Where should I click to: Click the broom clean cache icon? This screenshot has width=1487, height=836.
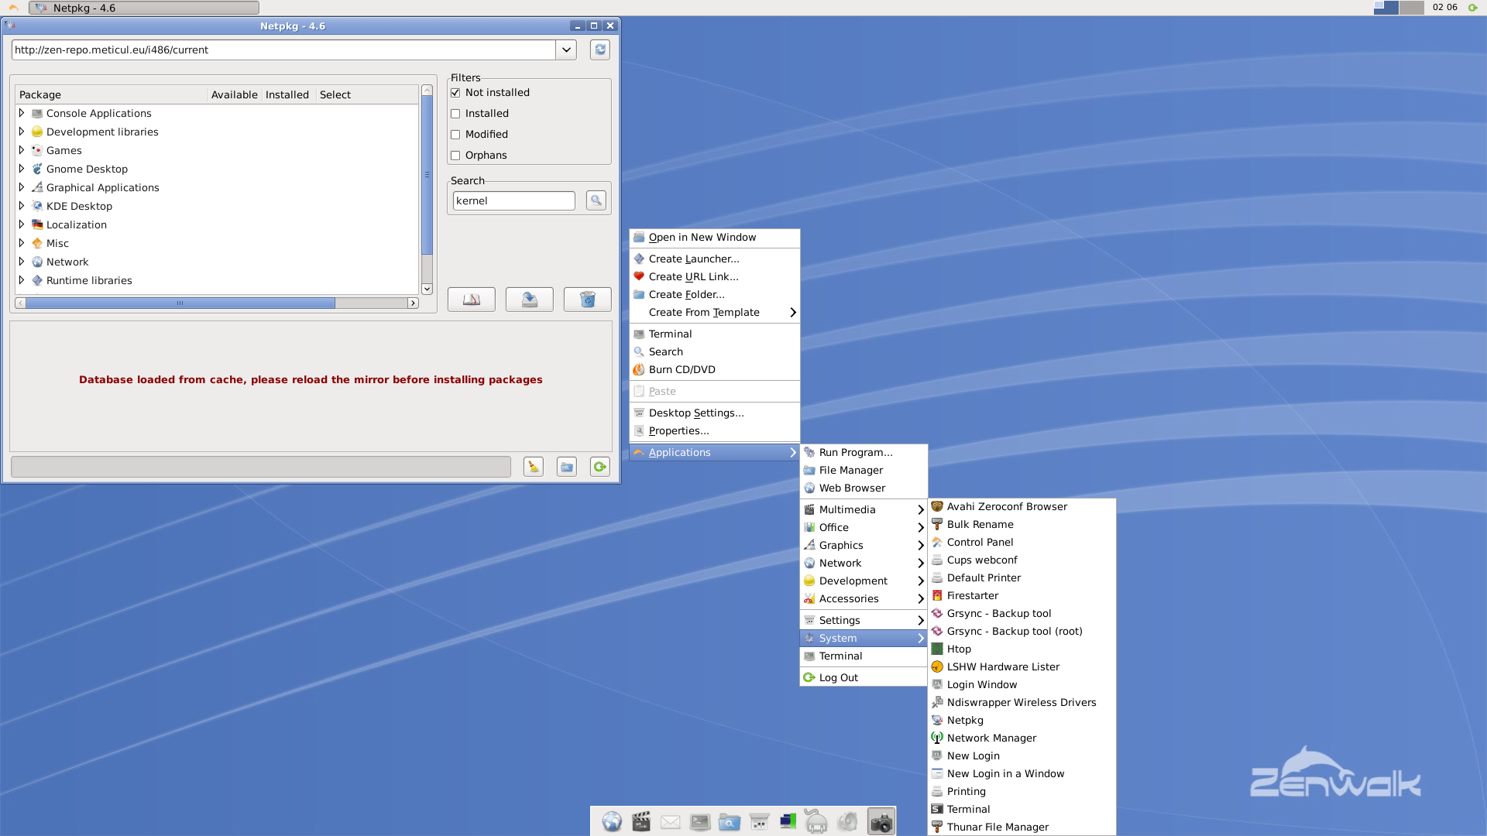pos(533,467)
